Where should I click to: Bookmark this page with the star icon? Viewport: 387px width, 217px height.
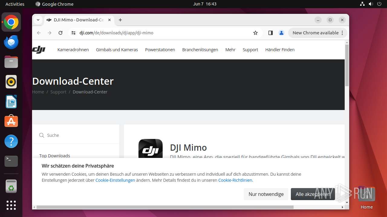(255, 33)
